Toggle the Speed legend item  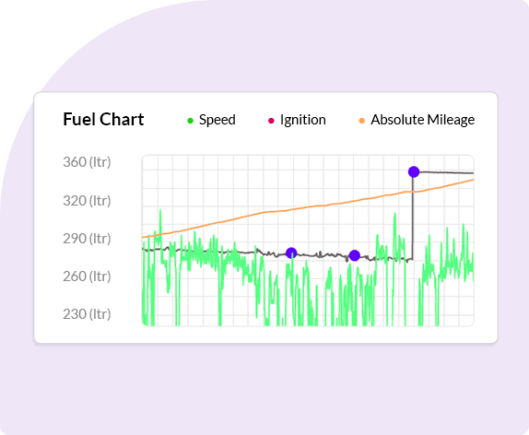coord(212,120)
